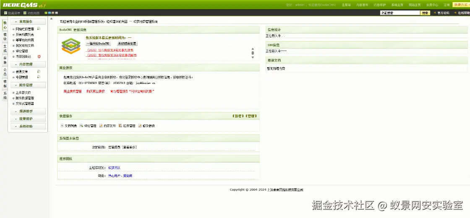Viewport: 470px width, 218px height.
Task: Open the 附件数据管理 sidebar item
Action: 25,98
